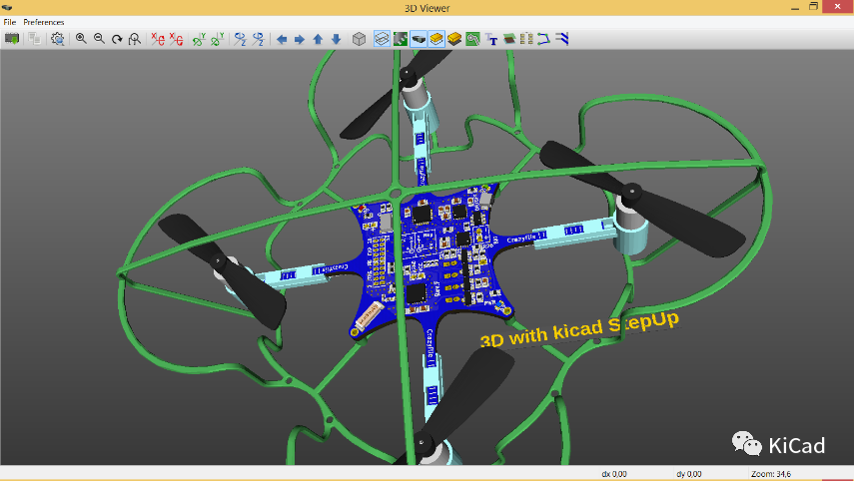Viewport: 854px width, 481px height.
Task: Click the 'dx 0,00' status field
Action: coord(614,474)
